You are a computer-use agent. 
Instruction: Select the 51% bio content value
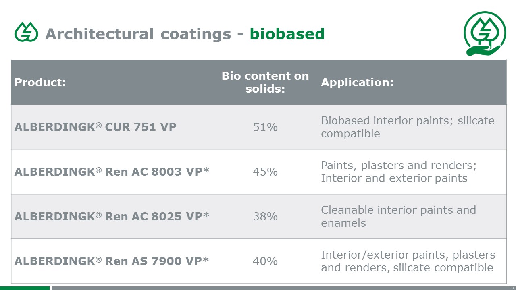(x=265, y=127)
